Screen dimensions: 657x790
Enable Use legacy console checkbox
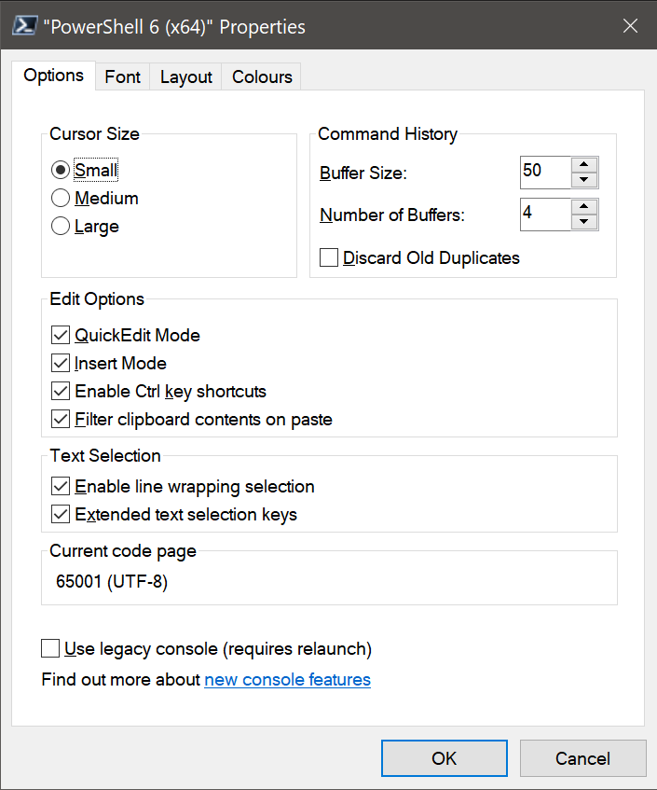point(50,648)
